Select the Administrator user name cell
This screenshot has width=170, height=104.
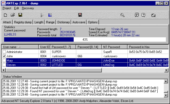(22, 52)
